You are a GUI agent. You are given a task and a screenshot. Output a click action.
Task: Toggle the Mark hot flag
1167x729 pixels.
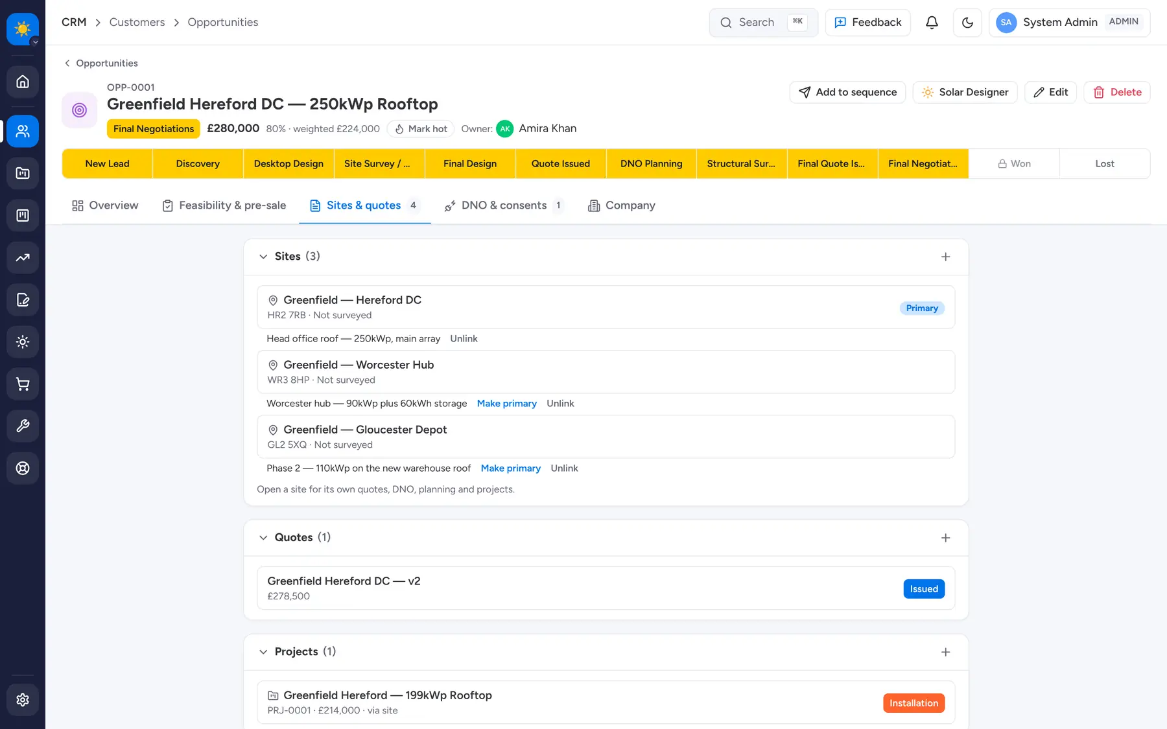point(421,129)
